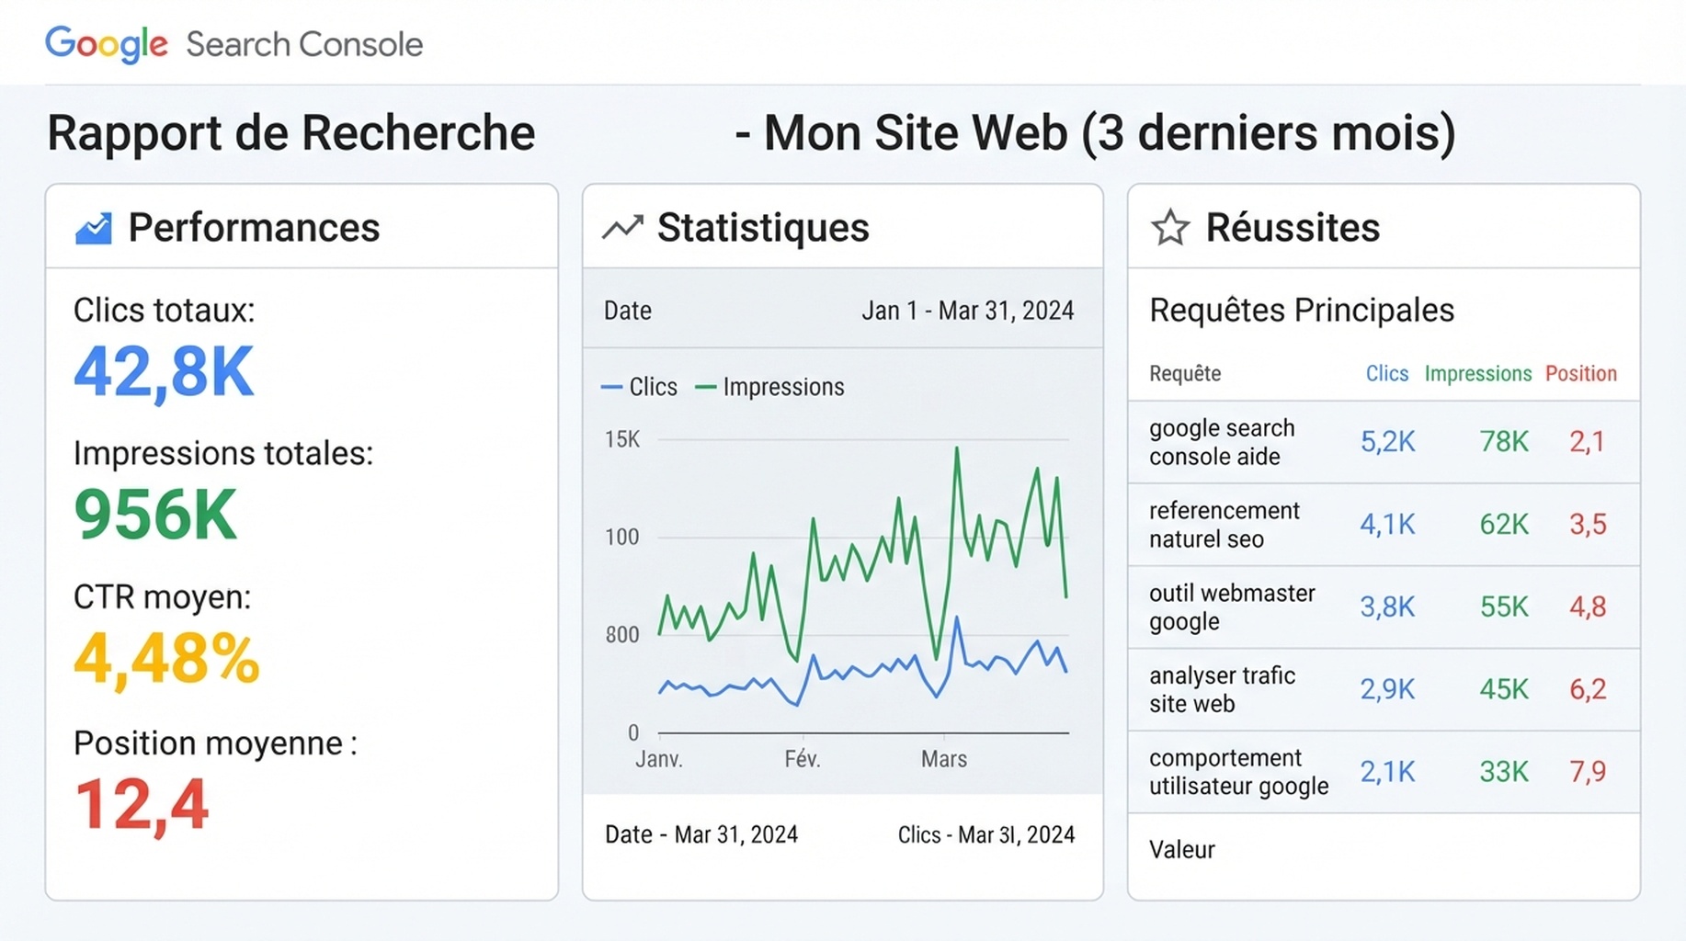Click the Search Console title text
1686x941 pixels.
point(304,44)
